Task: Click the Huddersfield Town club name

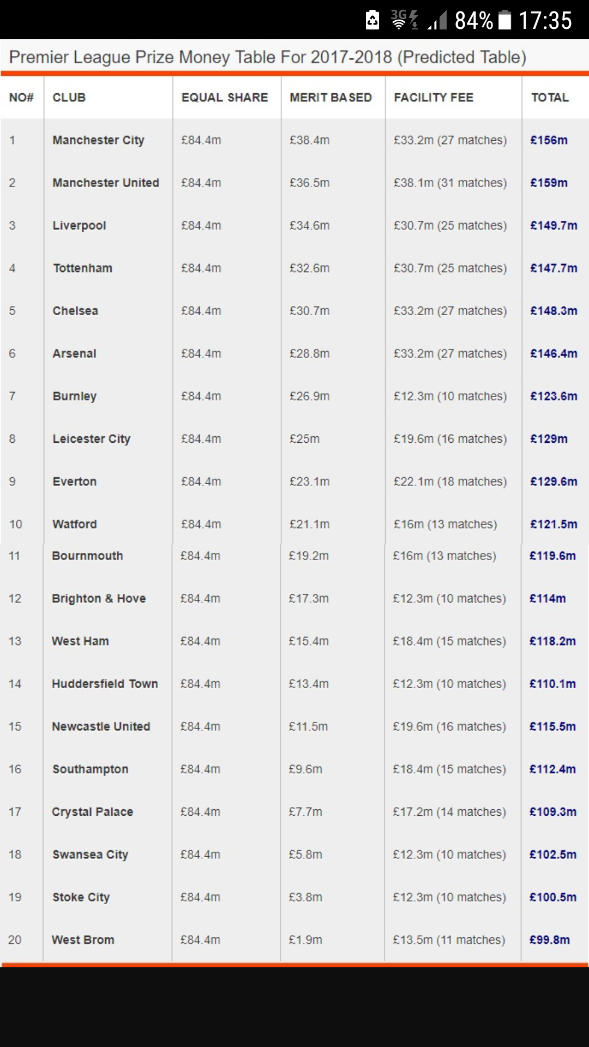Action: pyautogui.click(x=105, y=683)
